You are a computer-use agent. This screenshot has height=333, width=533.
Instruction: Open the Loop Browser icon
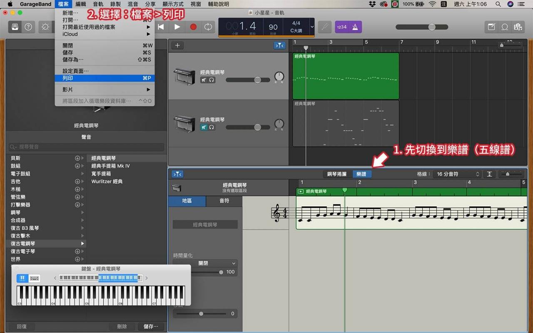(x=505, y=27)
